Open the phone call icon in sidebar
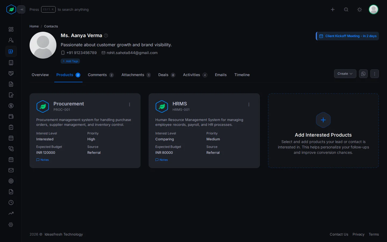387x242 pixels. pyautogui.click(x=11, y=149)
